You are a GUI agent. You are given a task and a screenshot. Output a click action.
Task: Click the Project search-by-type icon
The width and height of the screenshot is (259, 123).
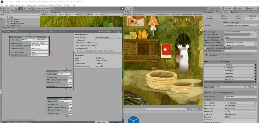click(x=188, y=109)
